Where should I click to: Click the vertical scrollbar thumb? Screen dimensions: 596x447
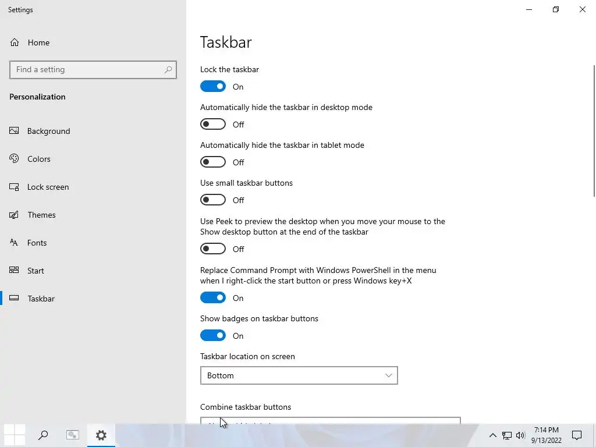(594, 131)
